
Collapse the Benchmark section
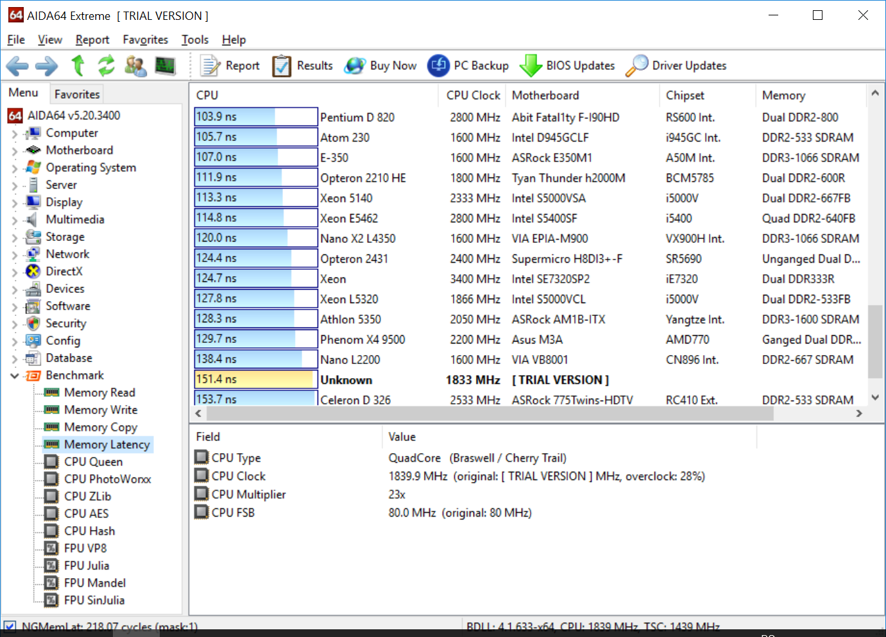click(x=14, y=375)
